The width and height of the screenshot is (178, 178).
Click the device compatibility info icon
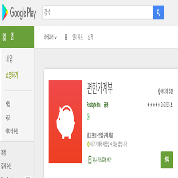coord(88,144)
